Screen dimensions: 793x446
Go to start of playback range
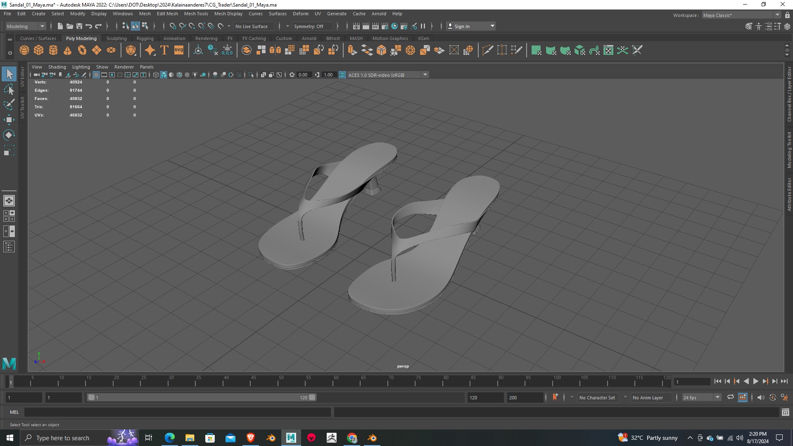coord(718,382)
